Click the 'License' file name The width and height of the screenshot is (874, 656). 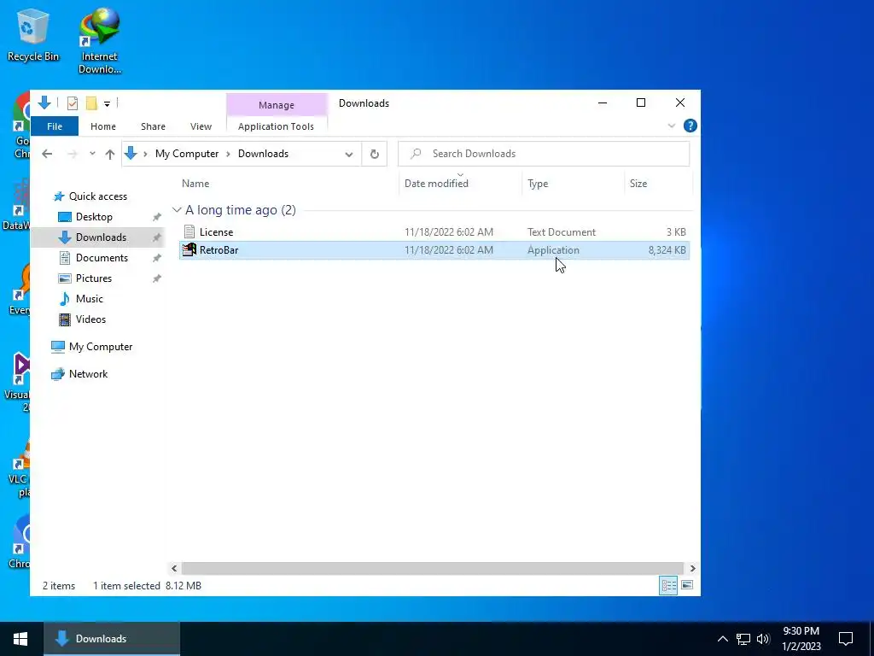click(x=216, y=232)
